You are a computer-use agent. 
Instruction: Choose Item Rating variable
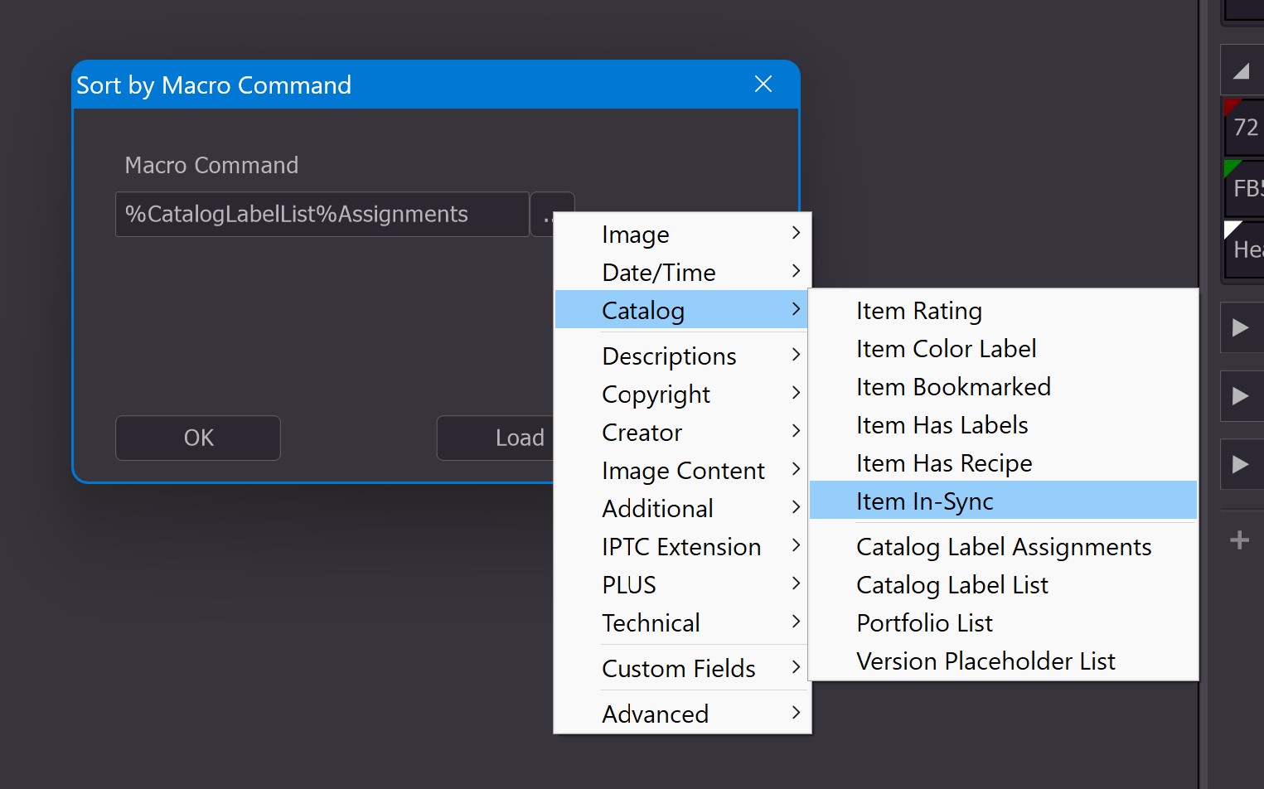pos(1003,311)
